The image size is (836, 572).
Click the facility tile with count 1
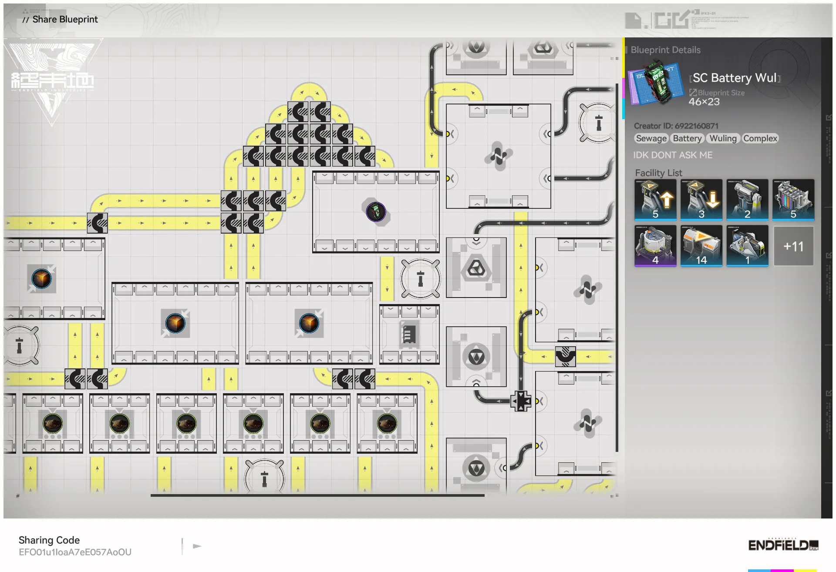(x=747, y=246)
